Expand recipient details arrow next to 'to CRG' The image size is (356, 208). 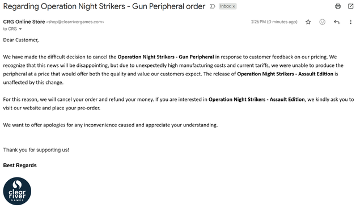point(20,29)
